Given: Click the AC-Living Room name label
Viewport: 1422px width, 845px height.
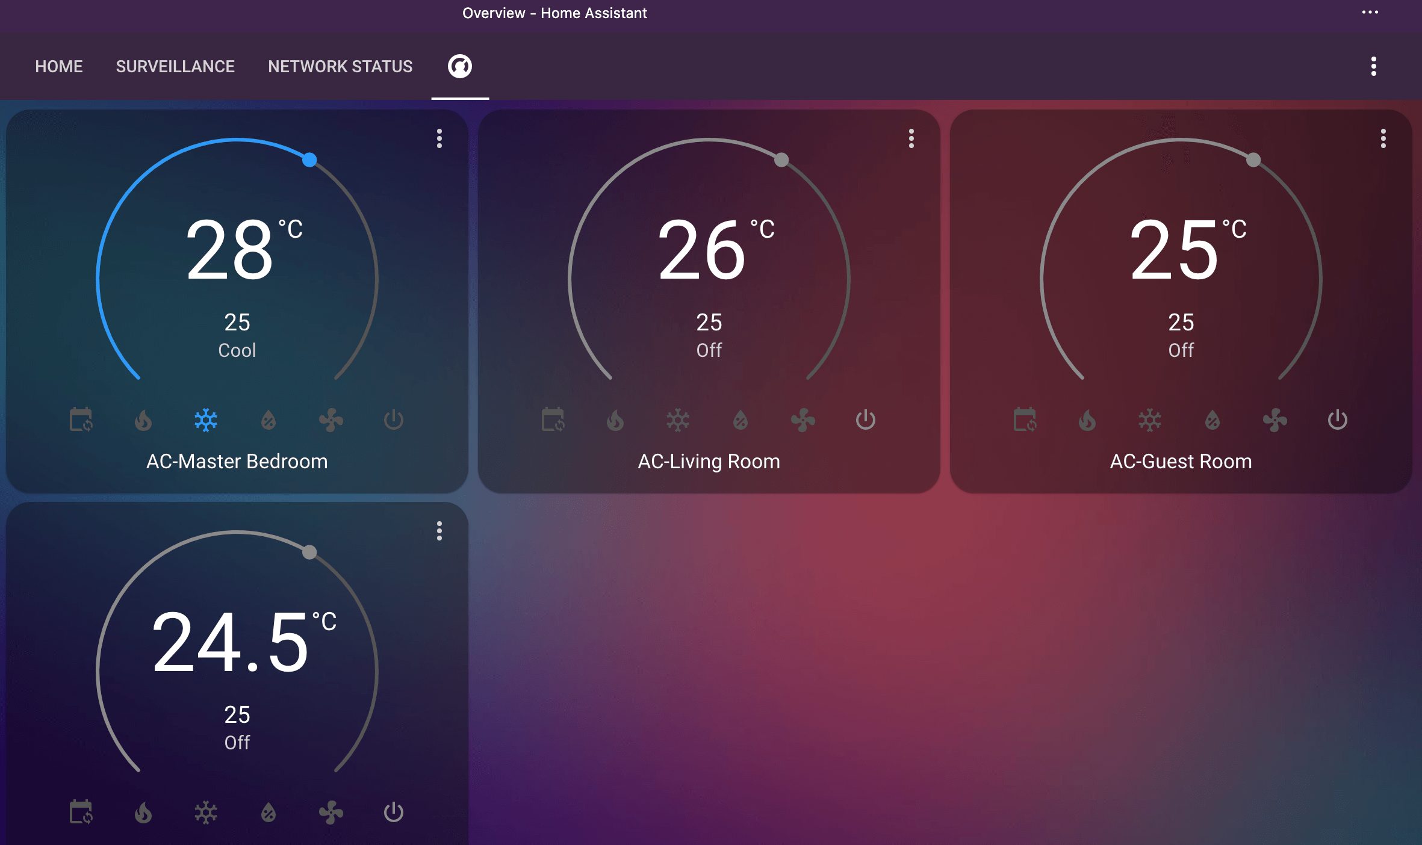Looking at the screenshot, I should pos(709,461).
